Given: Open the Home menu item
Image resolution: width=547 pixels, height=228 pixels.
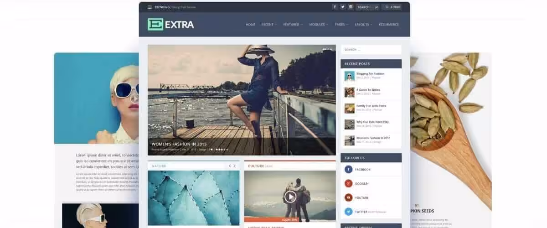Looking at the screenshot, I should tap(250, 24).
